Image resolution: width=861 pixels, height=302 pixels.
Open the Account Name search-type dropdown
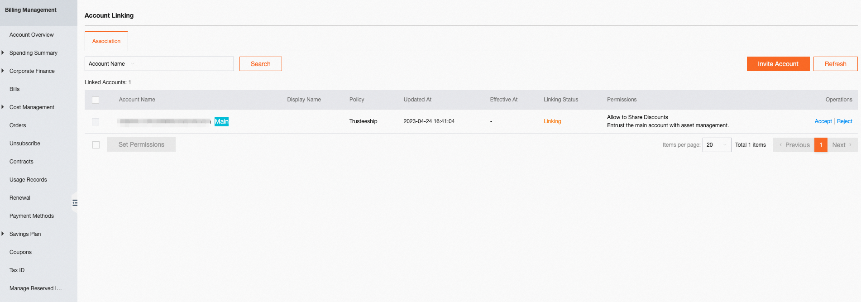(x=112, y=64)
